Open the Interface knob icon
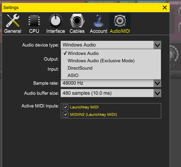 (56, 21)
